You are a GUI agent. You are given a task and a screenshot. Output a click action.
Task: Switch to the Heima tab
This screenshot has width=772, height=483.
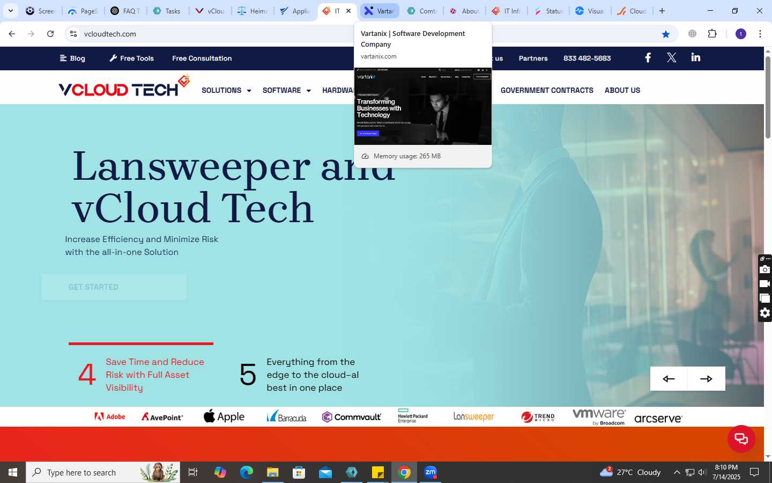point(252,11)
